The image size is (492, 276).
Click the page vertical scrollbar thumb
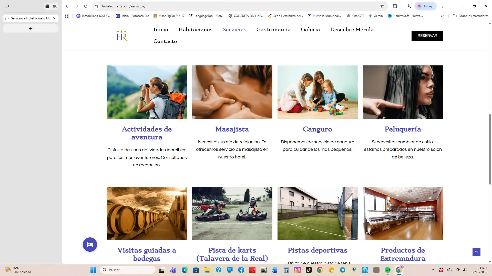coord(490,149)
